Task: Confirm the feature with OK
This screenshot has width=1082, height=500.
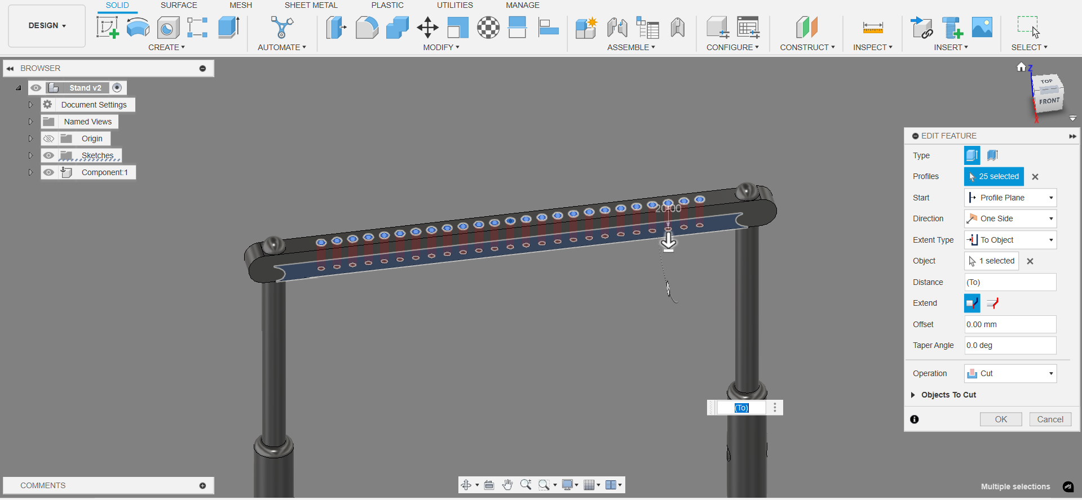Action: pyautogui.click(x=1001, y=419)
